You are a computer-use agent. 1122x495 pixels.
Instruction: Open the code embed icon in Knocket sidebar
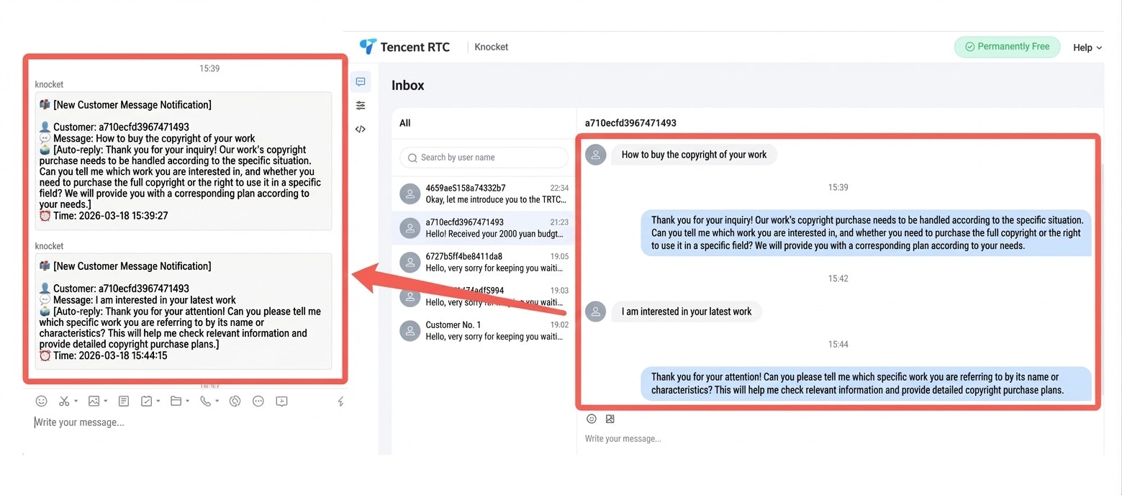pos(361,130)
